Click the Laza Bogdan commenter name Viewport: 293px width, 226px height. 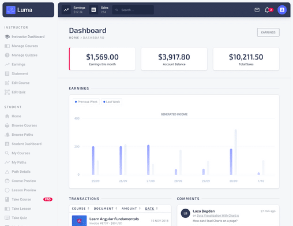(204, 211)
